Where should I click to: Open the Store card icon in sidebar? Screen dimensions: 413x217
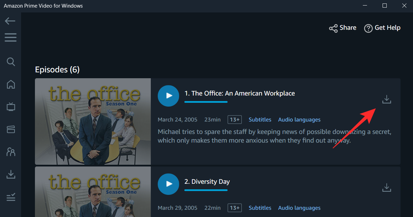(x=11, y=129)
